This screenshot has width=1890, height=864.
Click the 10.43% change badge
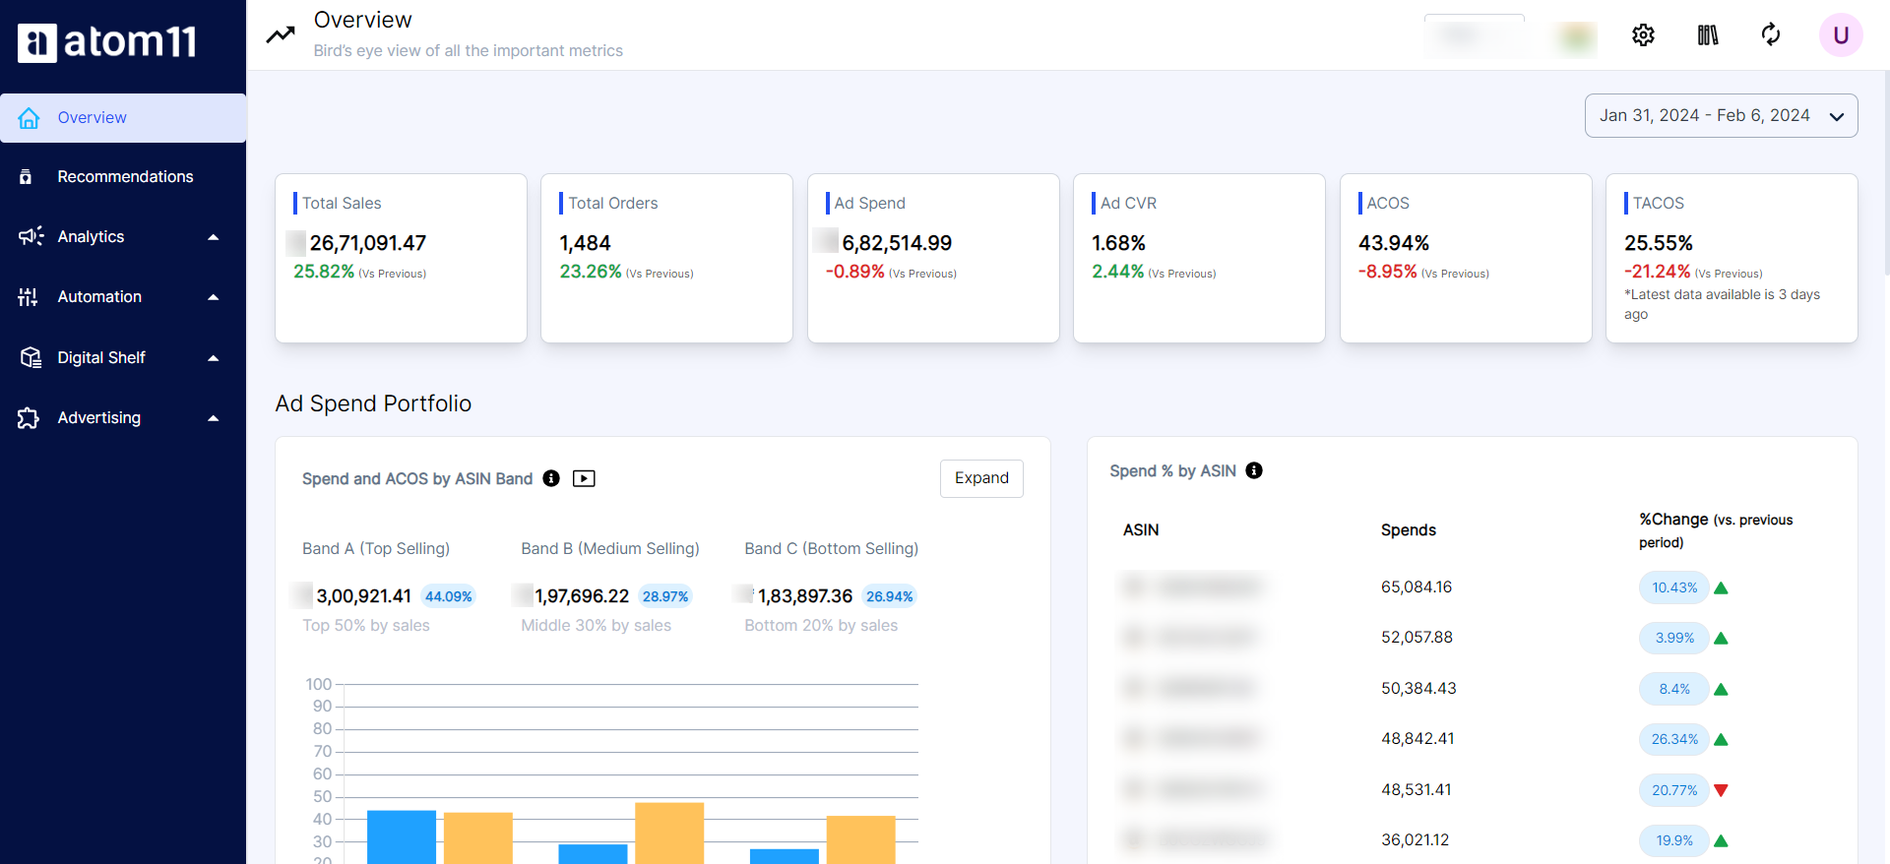[x=1673, y=587]
